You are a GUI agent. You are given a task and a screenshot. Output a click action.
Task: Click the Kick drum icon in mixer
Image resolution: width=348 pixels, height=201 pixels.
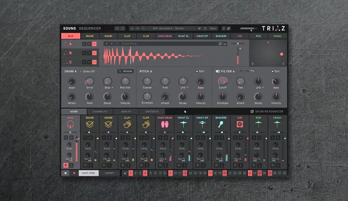(x=71, y=124)
